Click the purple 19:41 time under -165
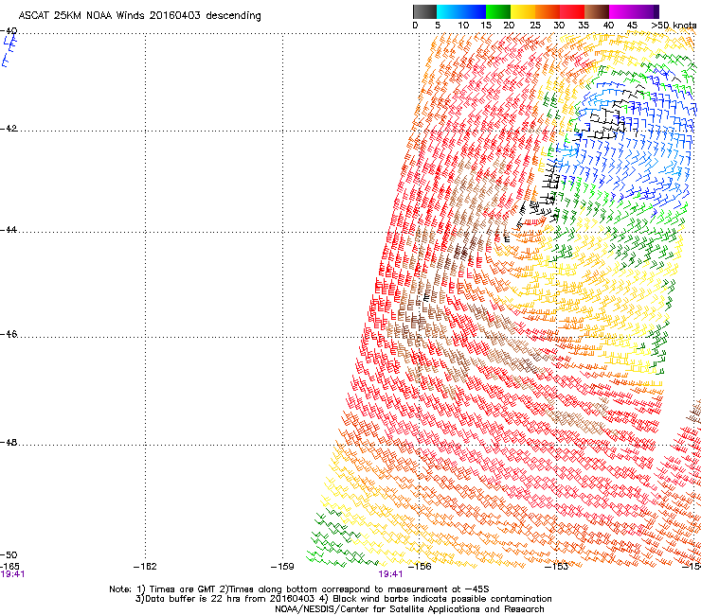 coord(12,574)
